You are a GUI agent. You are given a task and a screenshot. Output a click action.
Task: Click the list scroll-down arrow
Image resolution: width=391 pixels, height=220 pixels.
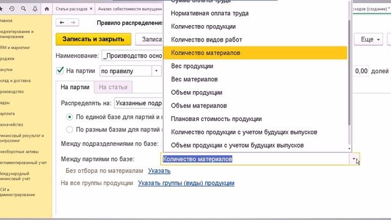click(x=349, y=148)
